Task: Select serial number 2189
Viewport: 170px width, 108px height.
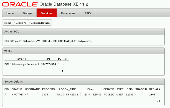Action: [152, 95]
